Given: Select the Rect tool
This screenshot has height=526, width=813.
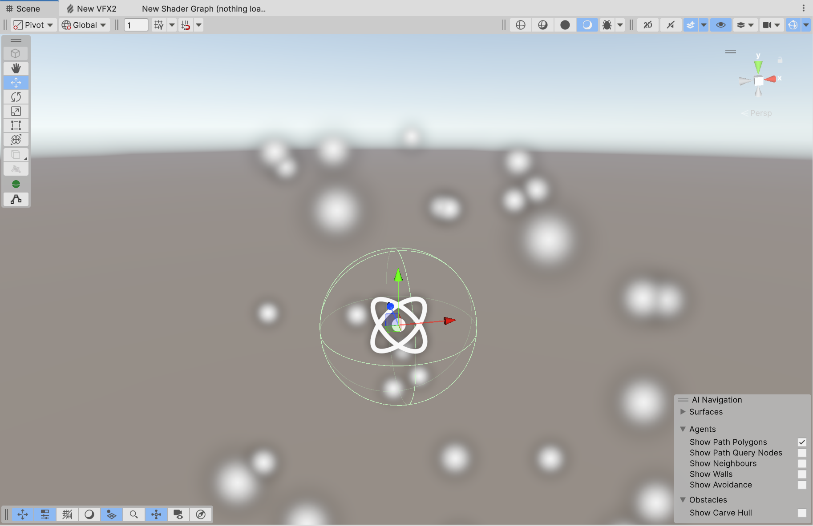Looking at the screenshot, I should pyautogui.click(x=16, y=125).
